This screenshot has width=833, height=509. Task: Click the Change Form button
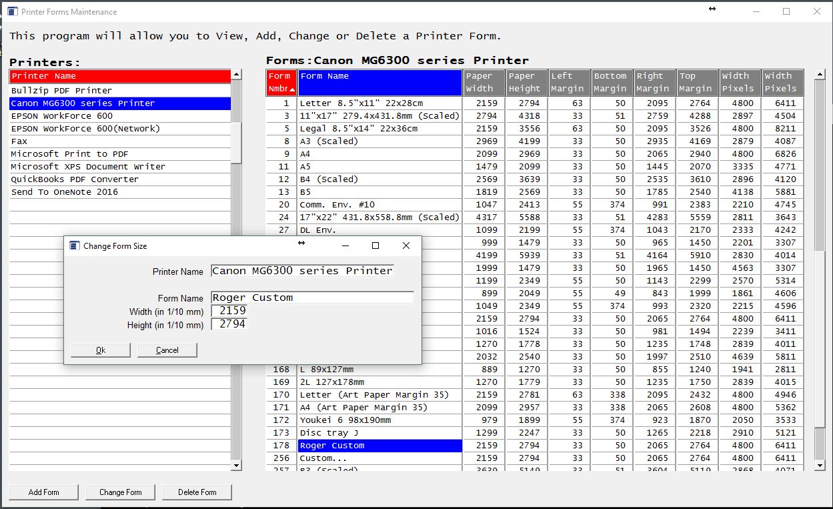tap(121, 492)
